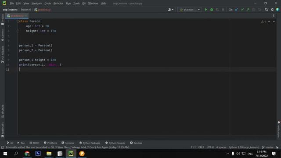Open the Bookmarks sidebar panel
The image size is (281, 158).
pyautogui.click(x=3, y=130)
